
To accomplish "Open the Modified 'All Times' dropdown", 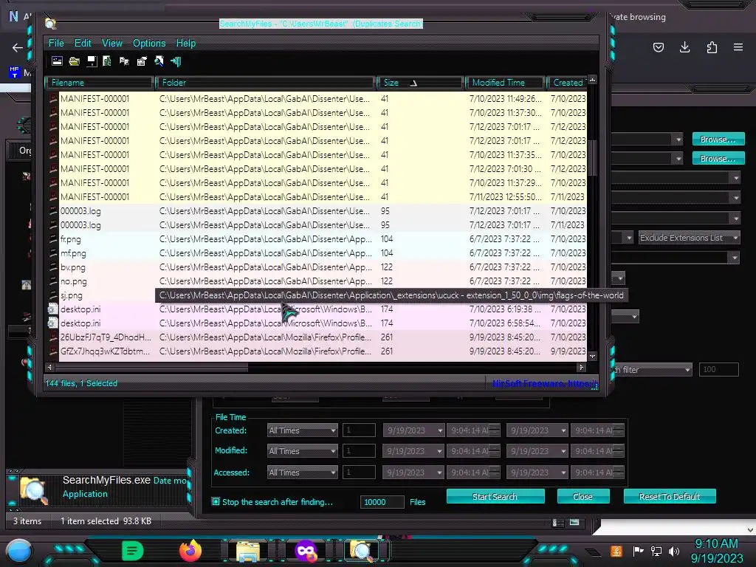I will 302,451.
